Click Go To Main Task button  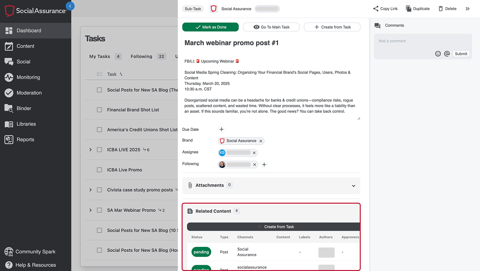(x=271, y=27)
